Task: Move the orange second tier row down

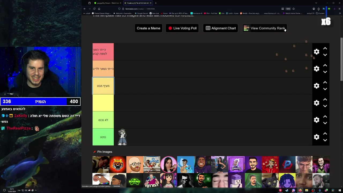Action: click(325, 72)
